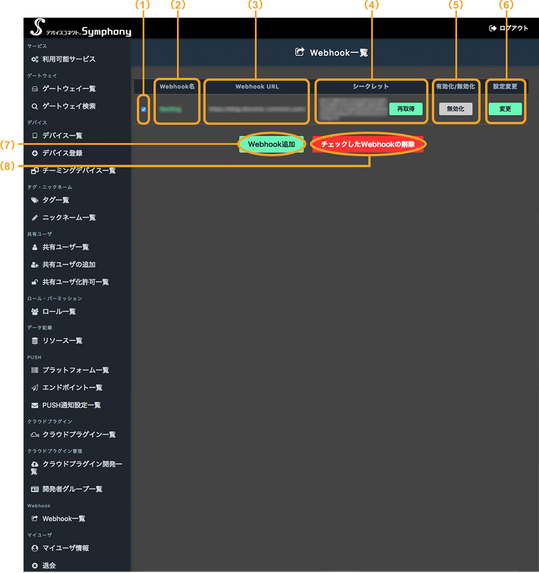Click the 無効化 button
This screenshot has width=539, height=573.
pos(455,109)
